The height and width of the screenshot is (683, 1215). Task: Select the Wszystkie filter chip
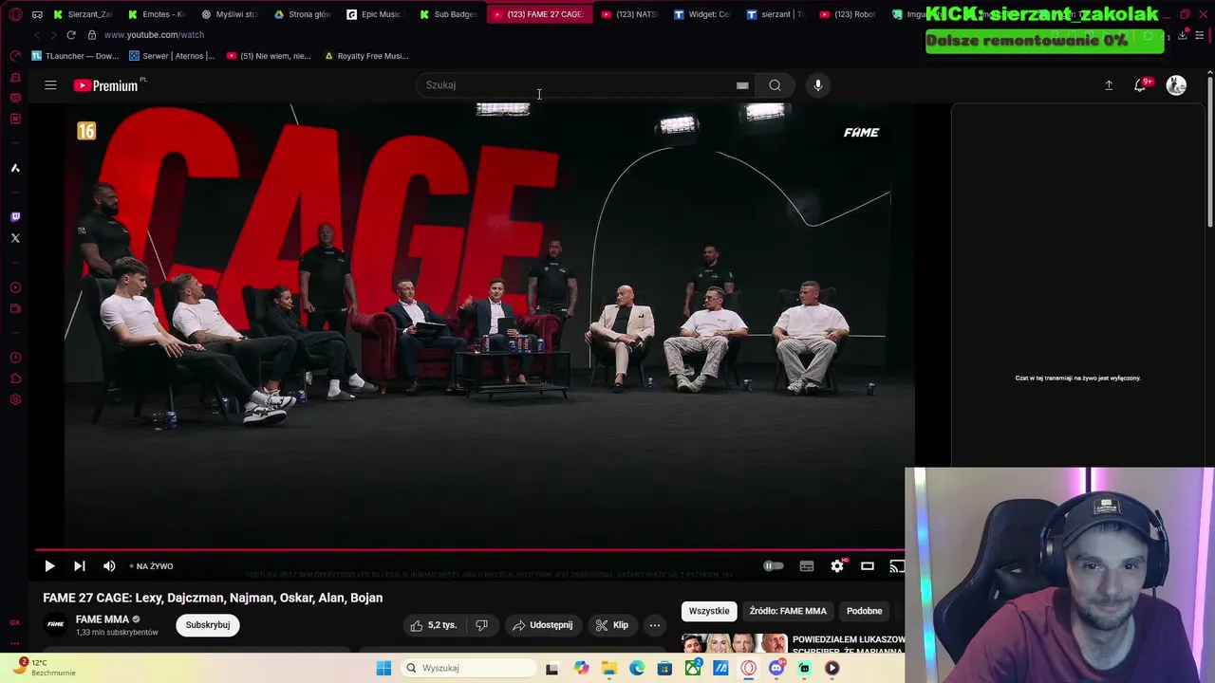coord(709,611)
